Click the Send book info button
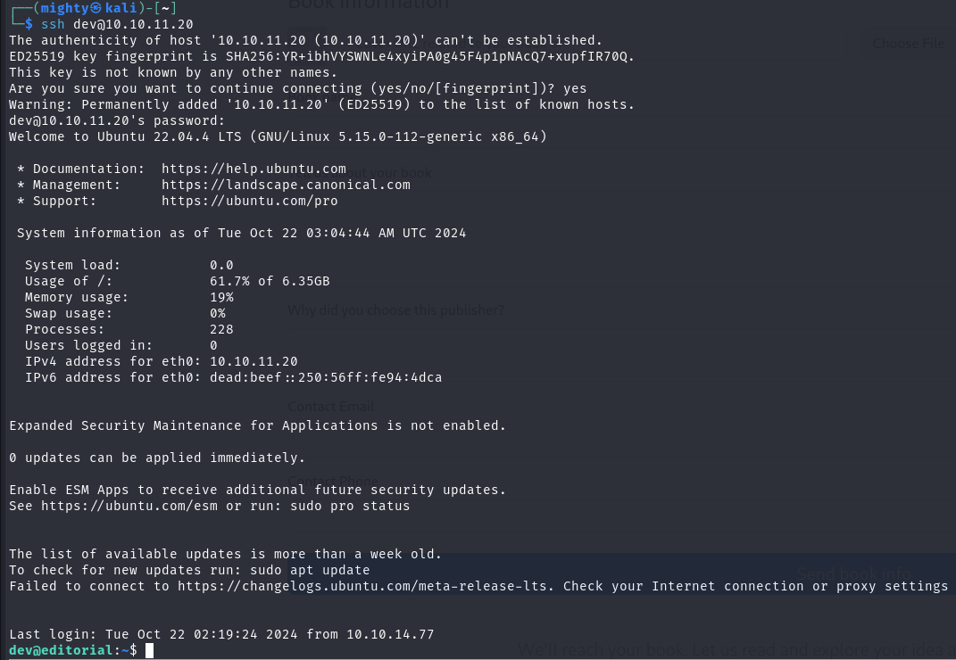The image size is (956, 660). pyautogui.click(x=853, y=573)
